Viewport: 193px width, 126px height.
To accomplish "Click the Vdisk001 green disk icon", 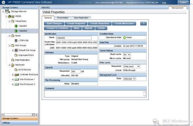I will pyautogui.click(x=16, y=26).
